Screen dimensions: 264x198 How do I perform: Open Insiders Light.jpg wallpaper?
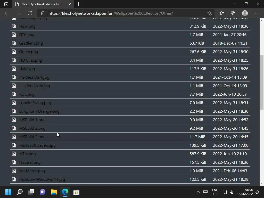35,86
